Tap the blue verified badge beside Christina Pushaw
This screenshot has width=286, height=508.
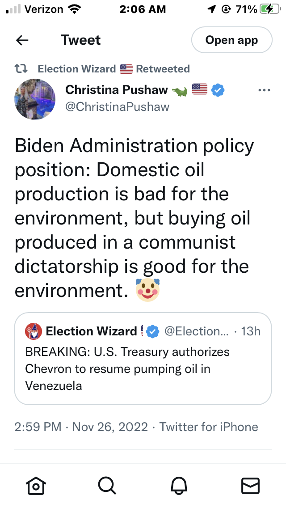tap(218, 90)
